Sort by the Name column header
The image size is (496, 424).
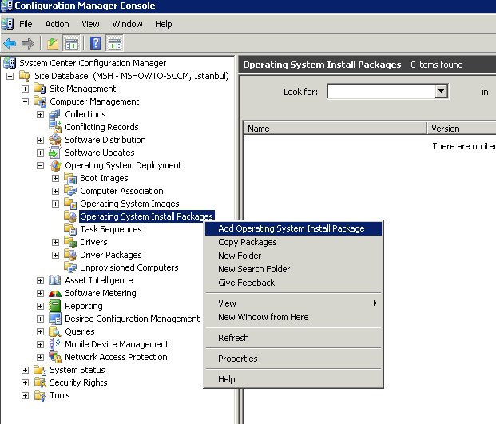click(x=335, y=129)
